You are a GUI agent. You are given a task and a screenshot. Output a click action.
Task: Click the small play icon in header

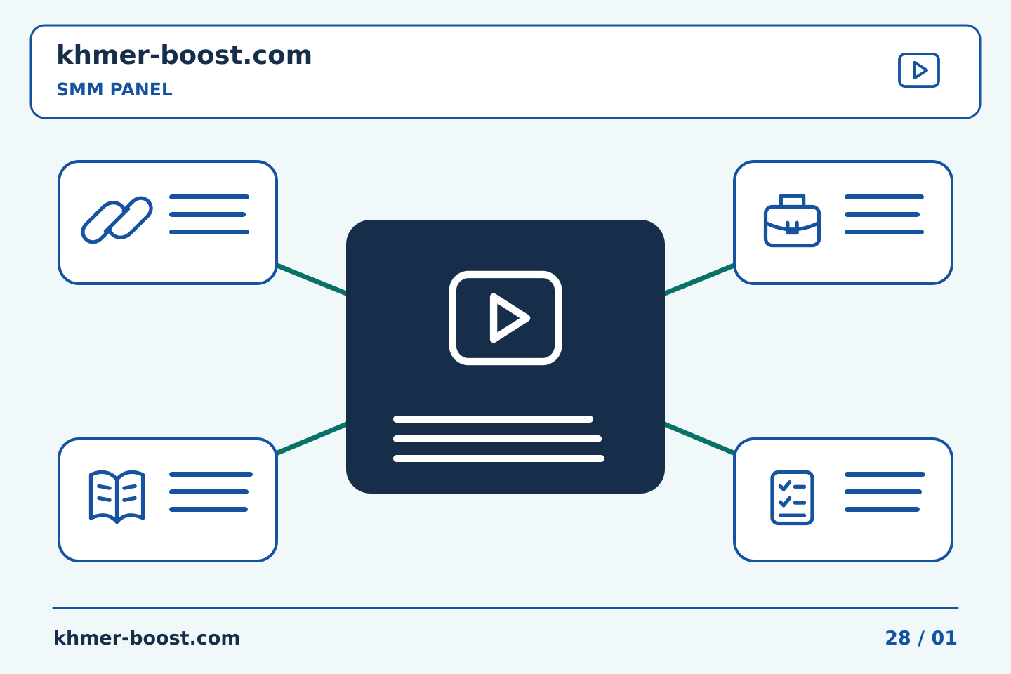click(x=919, y=70)
